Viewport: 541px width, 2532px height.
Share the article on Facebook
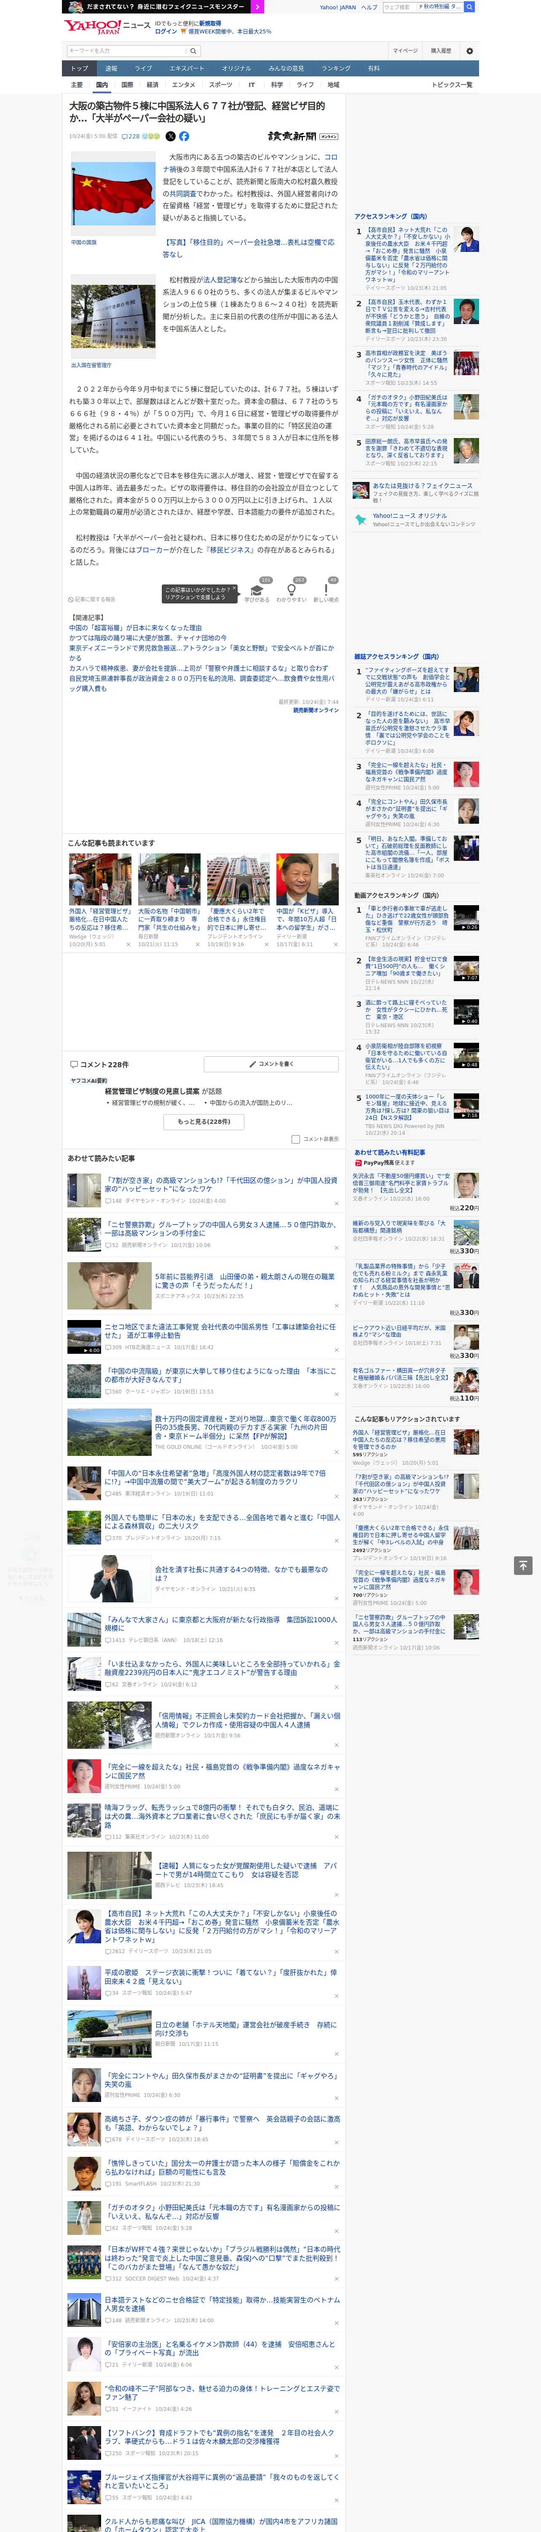coord(184,137)
